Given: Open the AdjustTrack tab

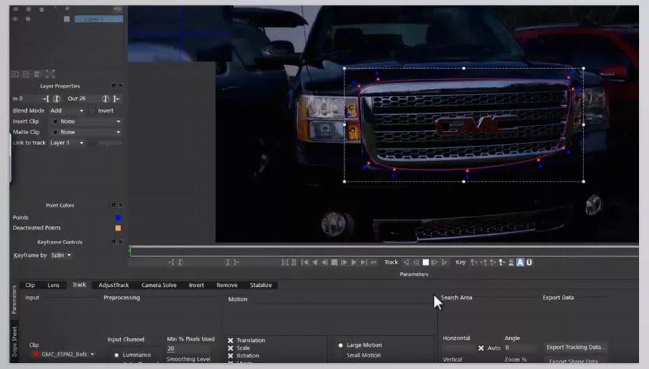Looking at the screenshot, I should 114,285.
